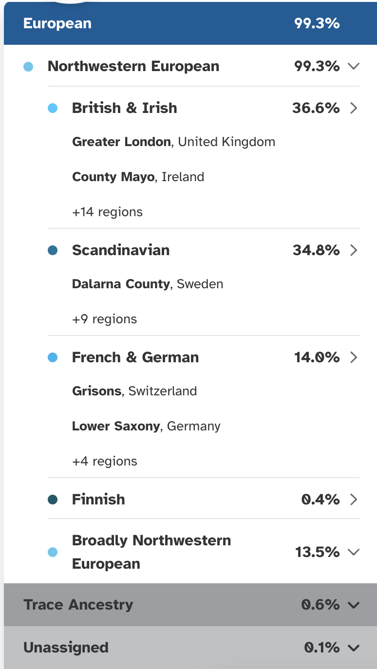Open Greater London, United Kingdom region

[x=173, y=142]
